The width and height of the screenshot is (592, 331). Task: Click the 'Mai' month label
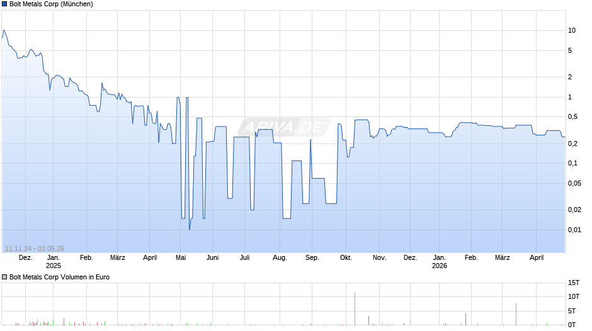click(x=181, y=258)
